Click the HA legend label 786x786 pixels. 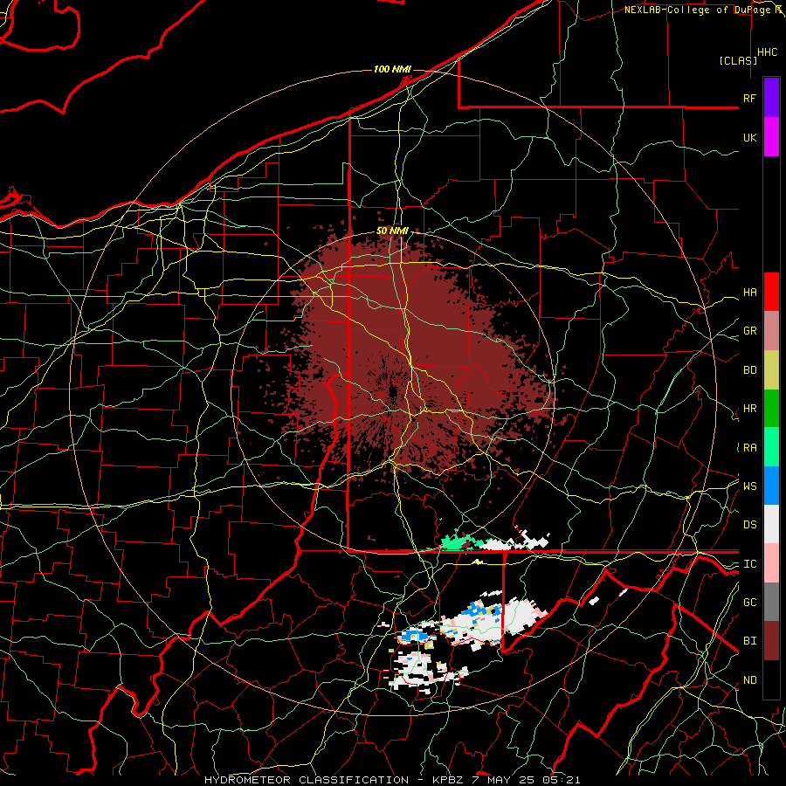click(x=749, y=293)
